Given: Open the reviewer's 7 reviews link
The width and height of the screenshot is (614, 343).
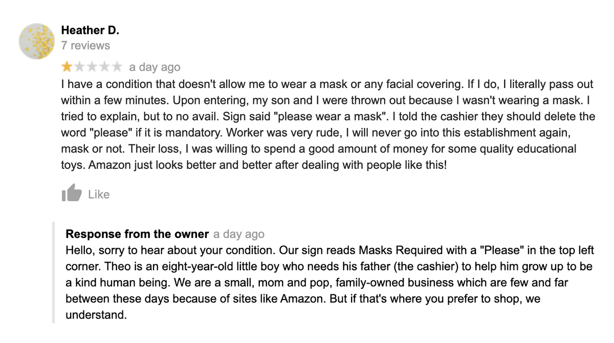Looking at the screenshot, I should coord(85,46).
